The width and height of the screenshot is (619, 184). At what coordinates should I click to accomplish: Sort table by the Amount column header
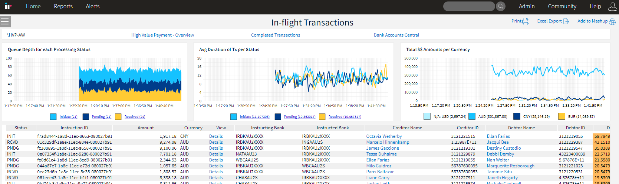point(145,128)
